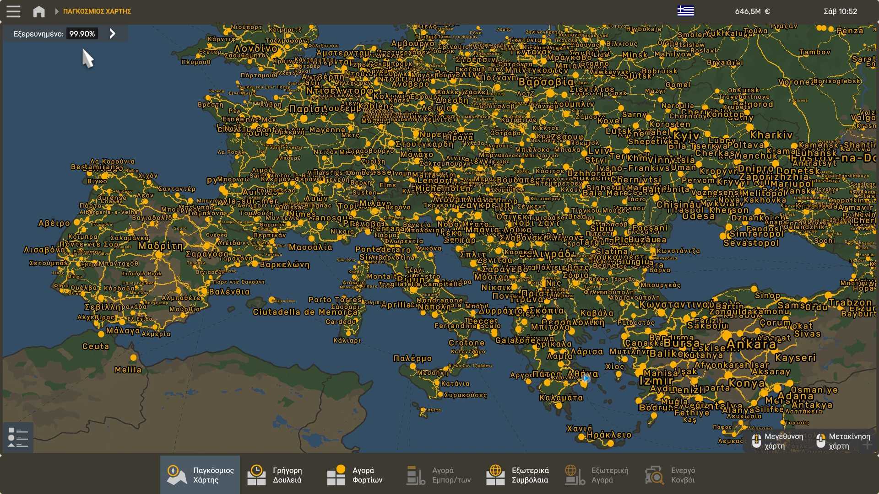Screen dimensions: 879x494
Task: Open the hamburger main menu
Action: click(x=13, y=11)
